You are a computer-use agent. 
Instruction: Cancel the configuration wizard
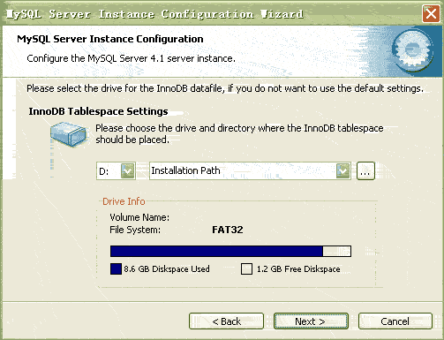tap(395, 321)
